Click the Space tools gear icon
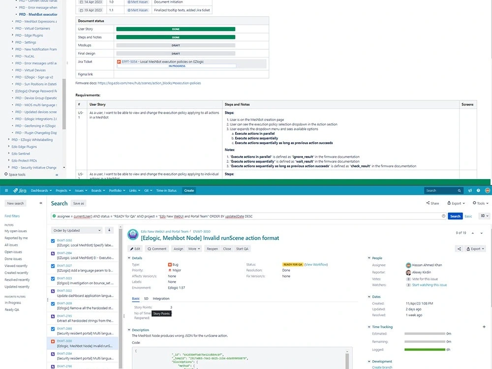Screen dimensions: 492x369 tap(6, 174)
